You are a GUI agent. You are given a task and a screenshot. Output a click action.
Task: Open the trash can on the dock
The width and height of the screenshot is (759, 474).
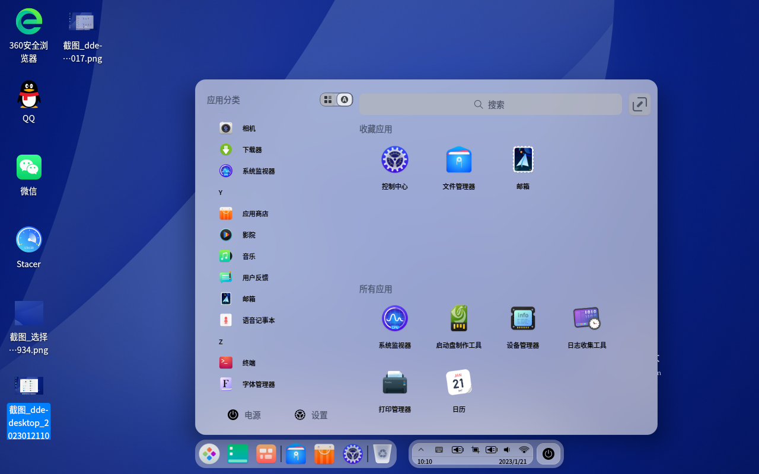(382, 453)
